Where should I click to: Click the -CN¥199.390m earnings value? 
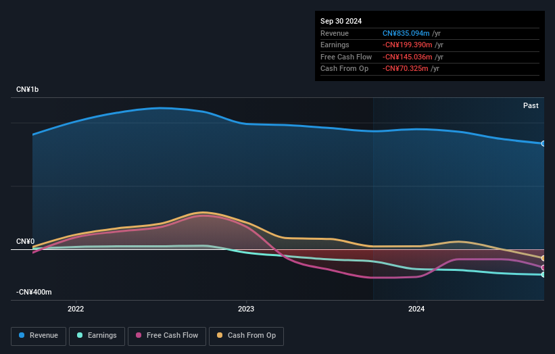(408, 45)
